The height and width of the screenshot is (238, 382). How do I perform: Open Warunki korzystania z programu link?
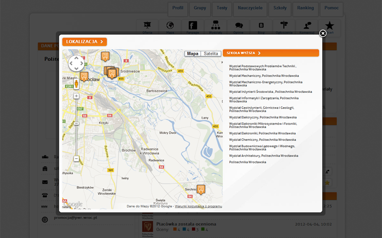tap(198, 206)
